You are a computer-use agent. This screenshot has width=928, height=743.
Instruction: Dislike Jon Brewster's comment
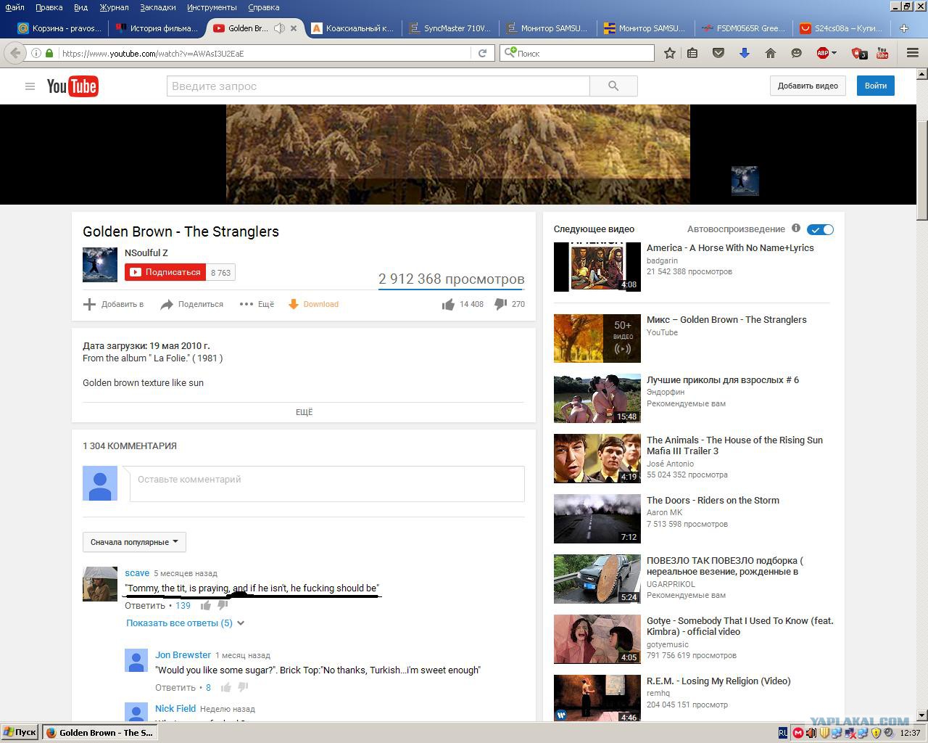pos(243,687)
